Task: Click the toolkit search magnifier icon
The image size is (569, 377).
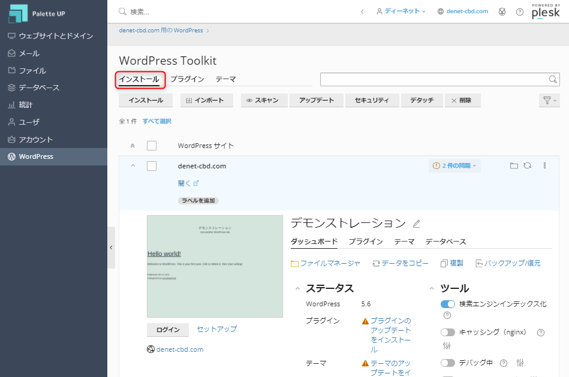Action: pos(553,80)
